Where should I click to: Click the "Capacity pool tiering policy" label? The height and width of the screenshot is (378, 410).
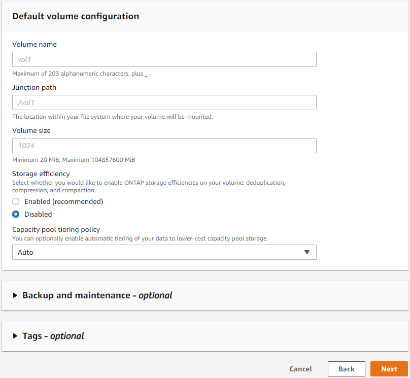[x=56, y=229]
